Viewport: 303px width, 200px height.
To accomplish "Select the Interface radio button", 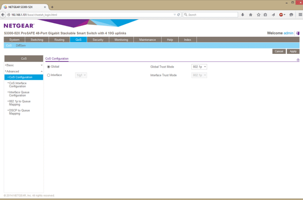I will pyautogui.click(x=49, y=75).
